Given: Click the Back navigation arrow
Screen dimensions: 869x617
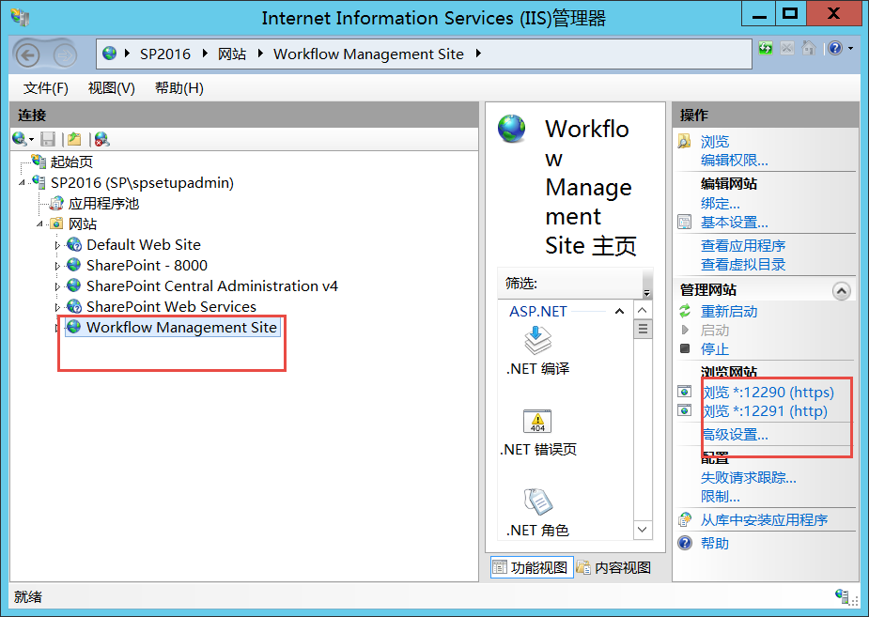Looking at the screenshot, I should (x=27, y=54).
